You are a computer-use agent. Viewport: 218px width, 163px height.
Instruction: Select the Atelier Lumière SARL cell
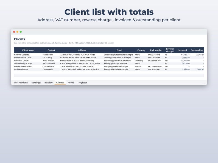coord(23,66)
